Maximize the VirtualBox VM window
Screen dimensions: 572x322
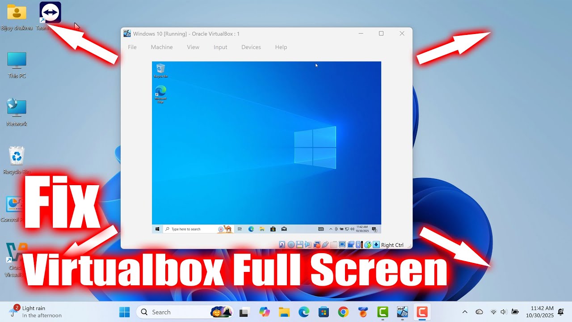[x=381, y=34]
